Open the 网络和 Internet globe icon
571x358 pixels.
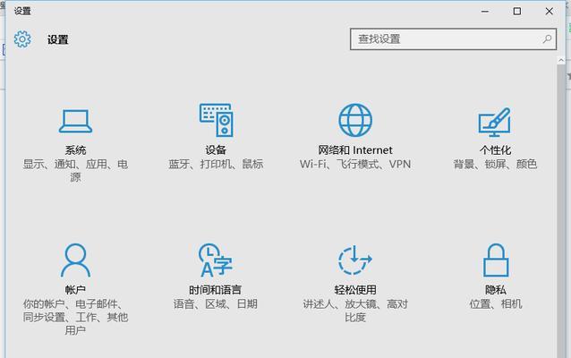(355, 120)
